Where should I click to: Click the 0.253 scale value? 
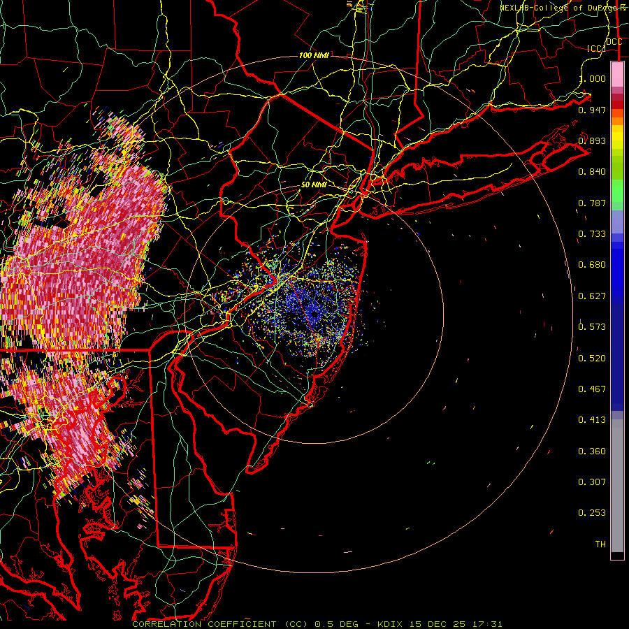point(592,513)
